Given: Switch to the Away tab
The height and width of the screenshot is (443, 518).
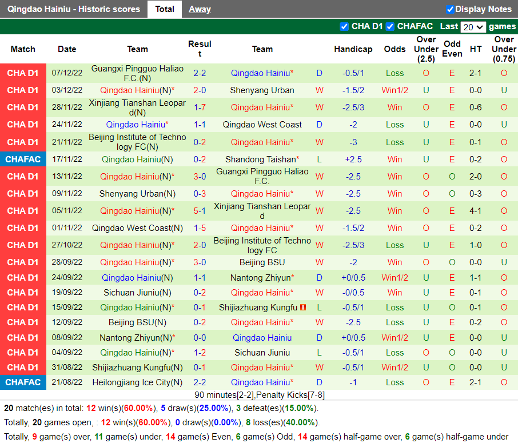Looking at the screenshot, I should pyautogui.click(x=199, y=9).
